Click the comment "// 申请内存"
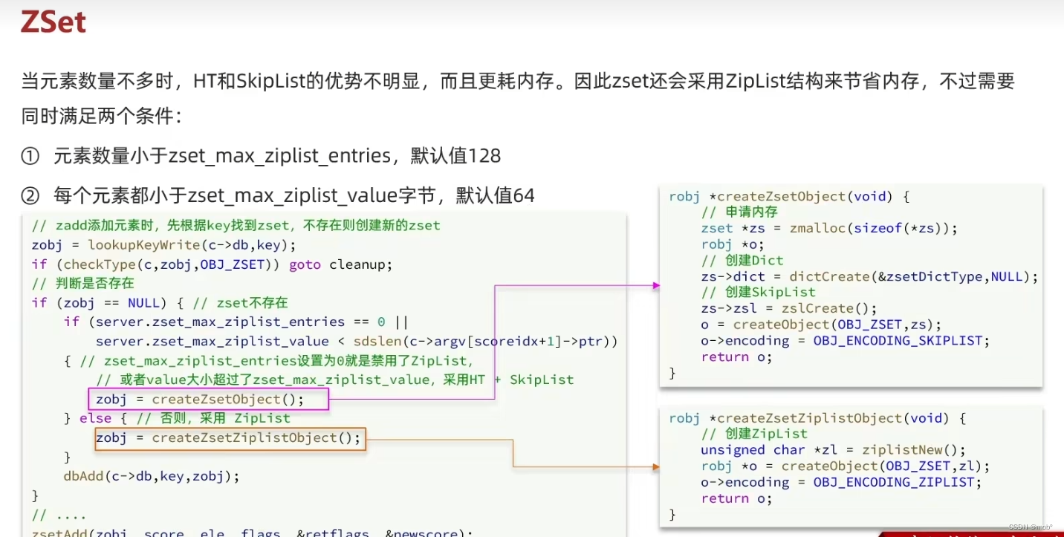This screenshot has height=537, width=1064. [739, 212]
